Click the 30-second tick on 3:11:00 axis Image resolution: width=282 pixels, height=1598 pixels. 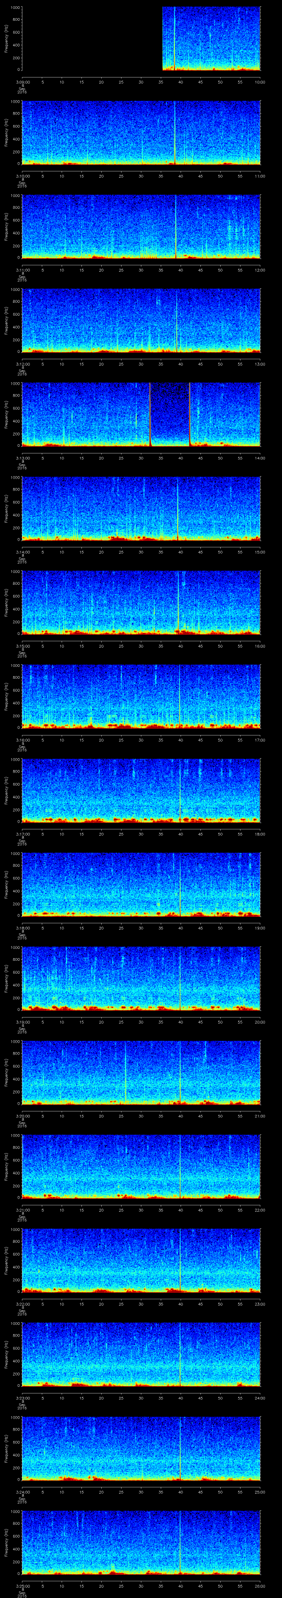click(x=141, y=270)
